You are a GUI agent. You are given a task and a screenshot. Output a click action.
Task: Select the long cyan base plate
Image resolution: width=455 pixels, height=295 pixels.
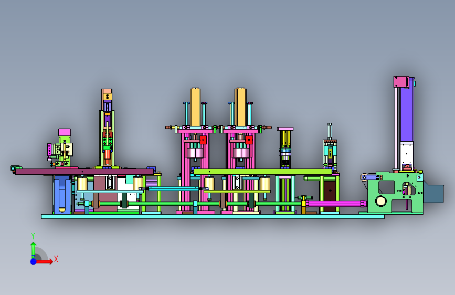click(x=213, y=217)
